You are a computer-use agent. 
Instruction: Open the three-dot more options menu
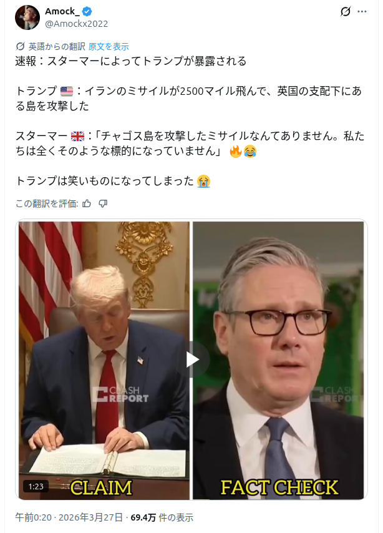point(362,12)
